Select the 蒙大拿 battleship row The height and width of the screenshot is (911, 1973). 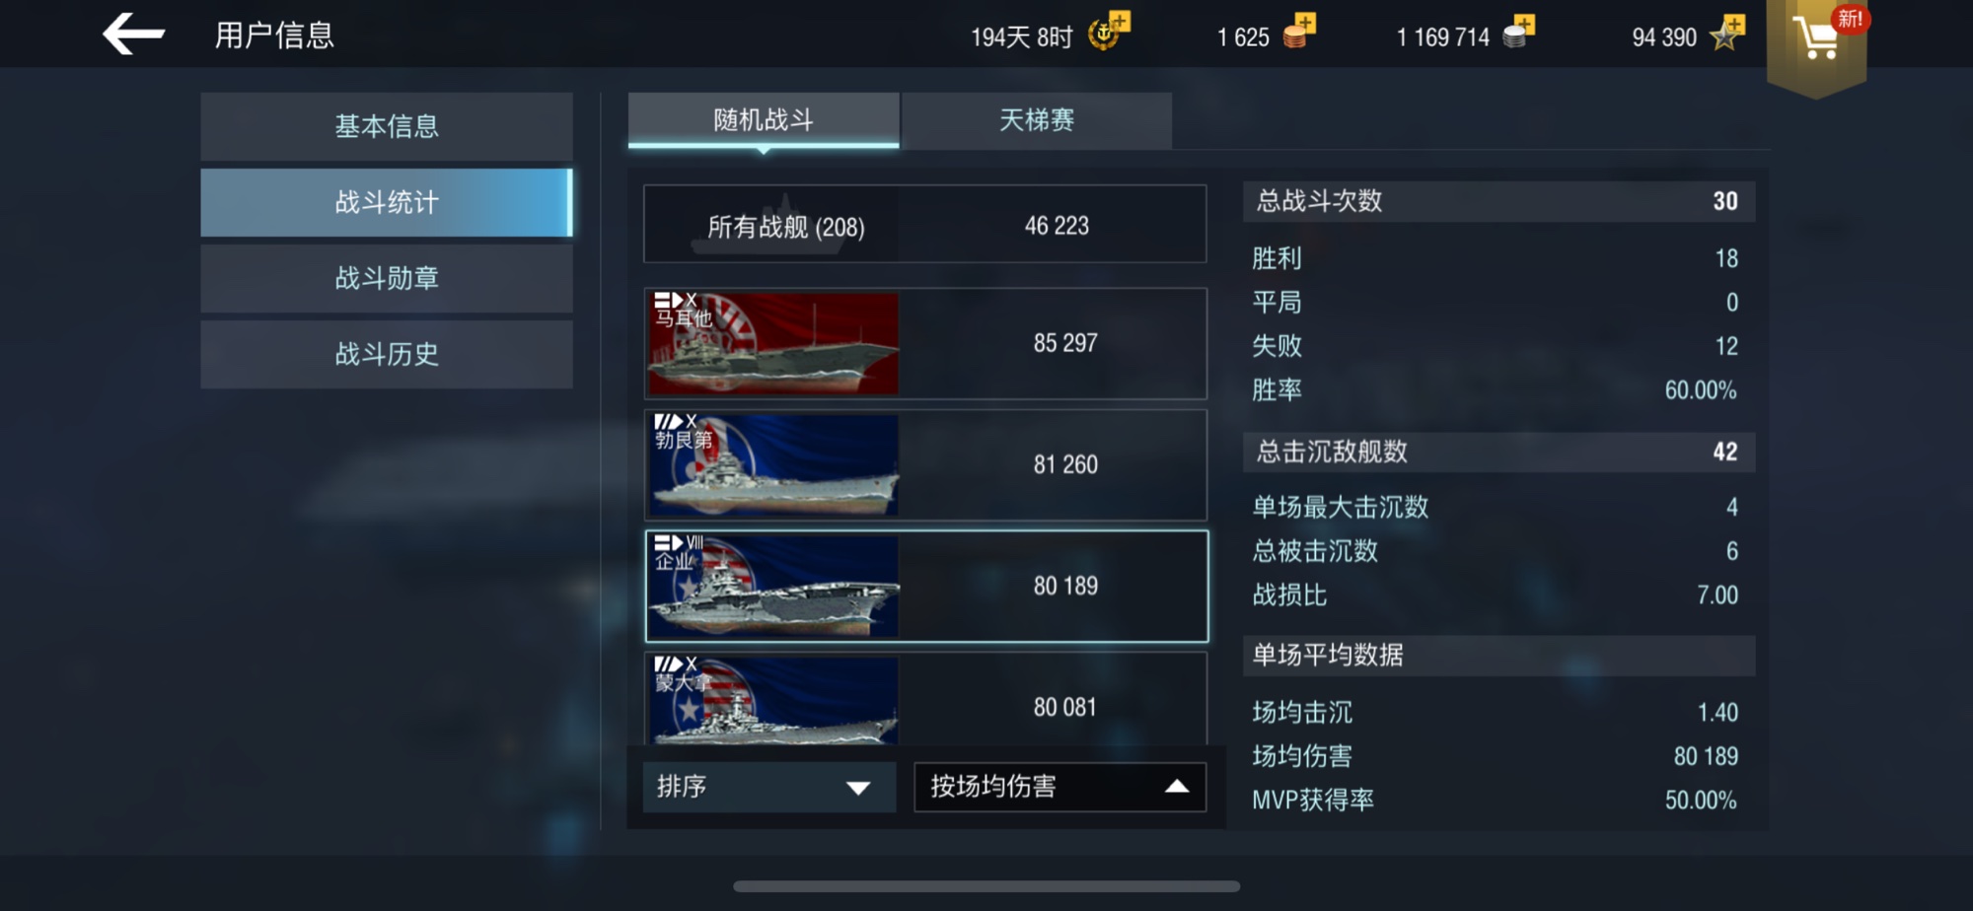click(925, 700)
